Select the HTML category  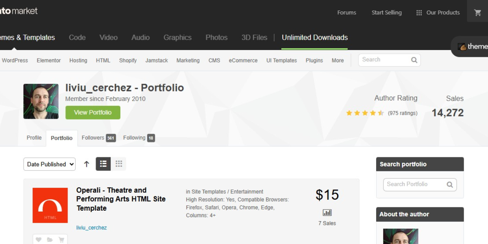[x=103, y=60]
